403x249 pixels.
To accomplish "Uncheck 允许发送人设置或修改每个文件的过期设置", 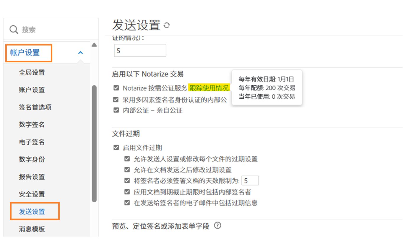I will pos(127,159).
